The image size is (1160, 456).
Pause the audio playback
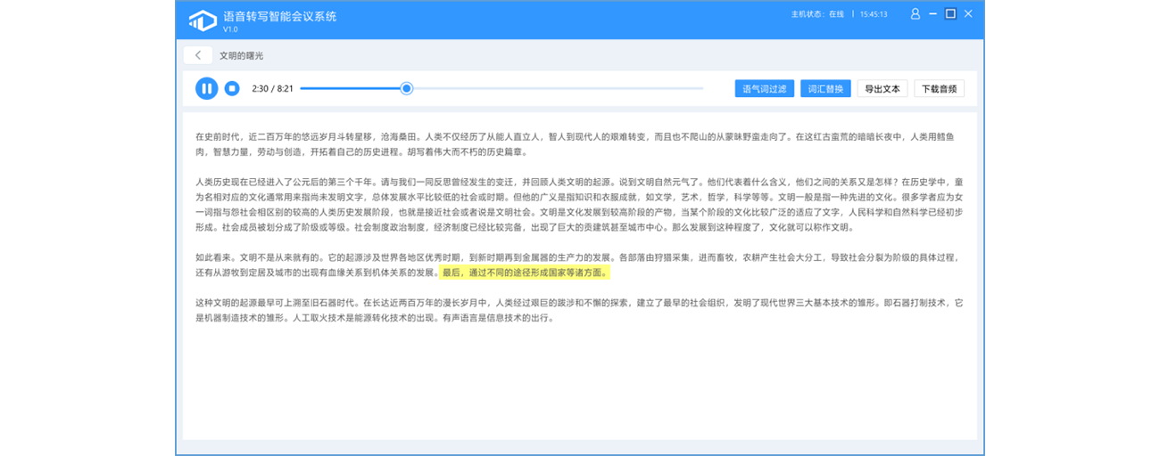pyautogui.click(x=206, y=88)
